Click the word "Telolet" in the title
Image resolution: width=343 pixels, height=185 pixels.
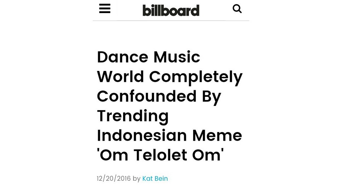[161, 155]
